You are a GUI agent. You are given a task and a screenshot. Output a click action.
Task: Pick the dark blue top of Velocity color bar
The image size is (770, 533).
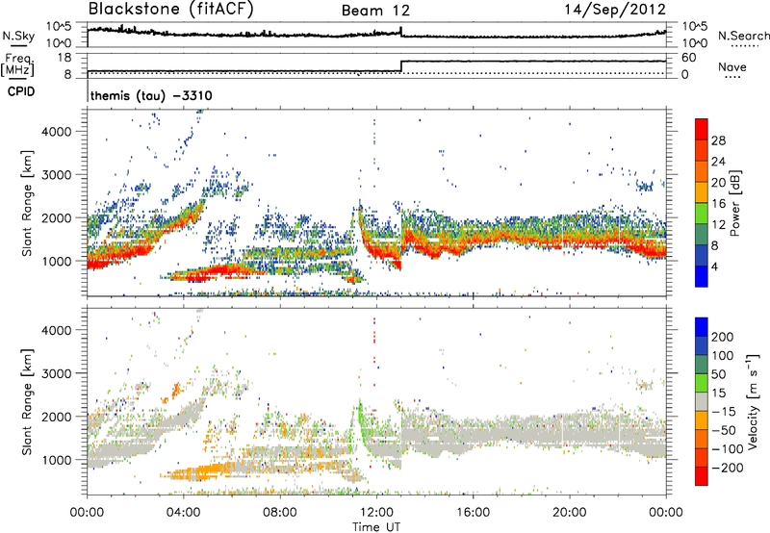(702, 327)
